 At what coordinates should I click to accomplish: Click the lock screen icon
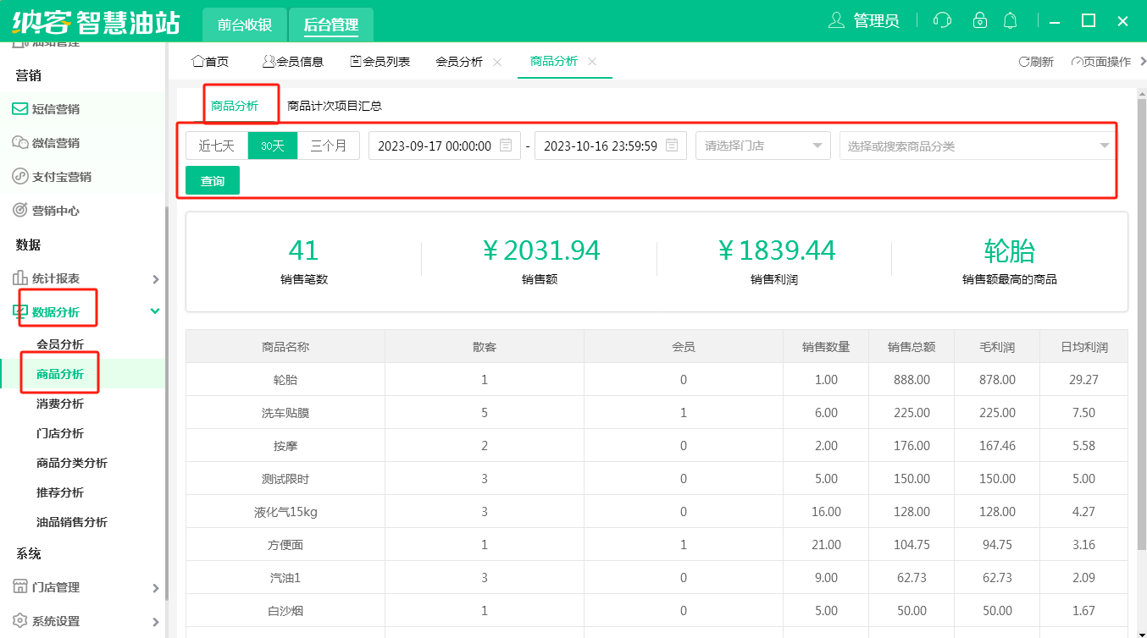[x=979, y=20]
